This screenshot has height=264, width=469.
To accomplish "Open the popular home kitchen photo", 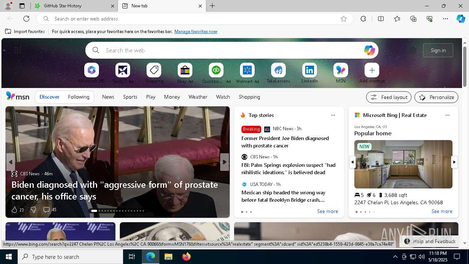I will [x=403, y=164].
